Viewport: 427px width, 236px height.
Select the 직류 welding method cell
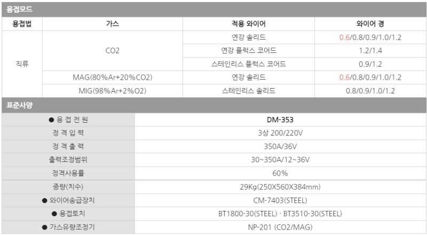tap(22, 64)
